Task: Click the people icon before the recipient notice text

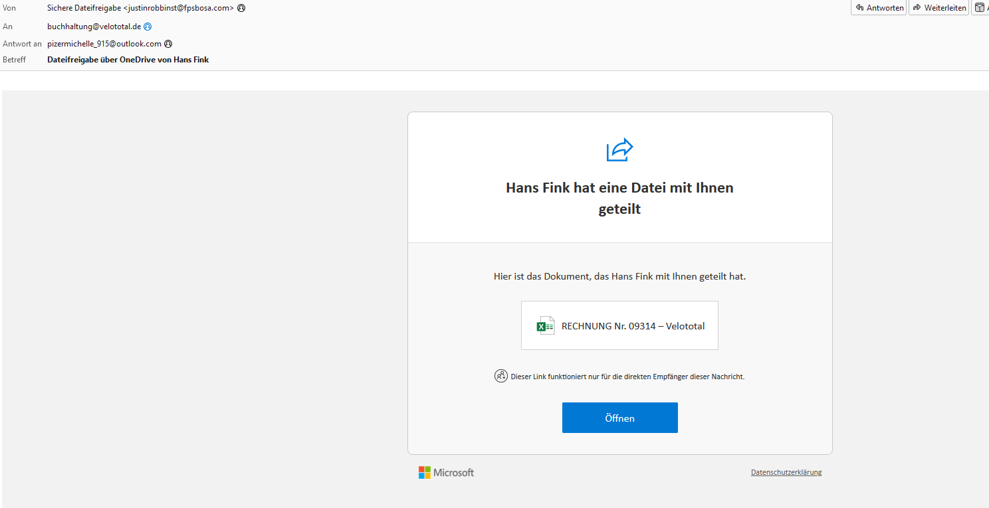Action: click(501, 376)
